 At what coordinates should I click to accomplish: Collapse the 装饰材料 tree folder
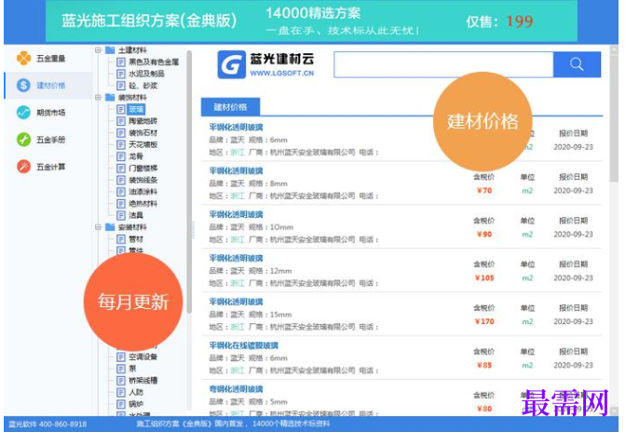click(x=98, y=98)
